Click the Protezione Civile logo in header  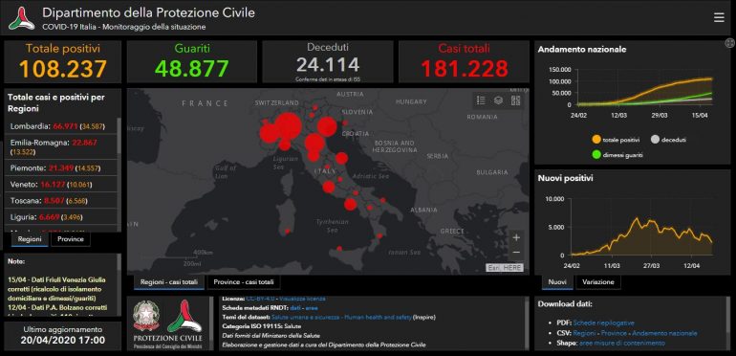tap(22, 18)
